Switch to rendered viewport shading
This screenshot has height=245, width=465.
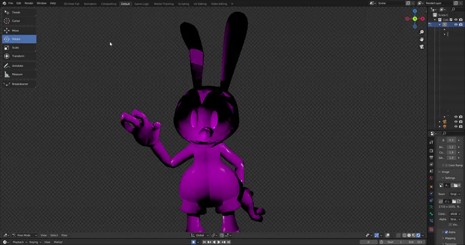(x=418, y=235)
